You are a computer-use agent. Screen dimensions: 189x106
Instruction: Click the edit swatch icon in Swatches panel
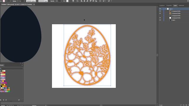pos(19,100)
